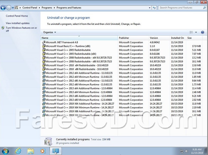The height and width of the screenshot is (155, 208).
Task: Click icon of Visual C++ 2010 x86 Redistributable
Action: [x=44, y=69]
